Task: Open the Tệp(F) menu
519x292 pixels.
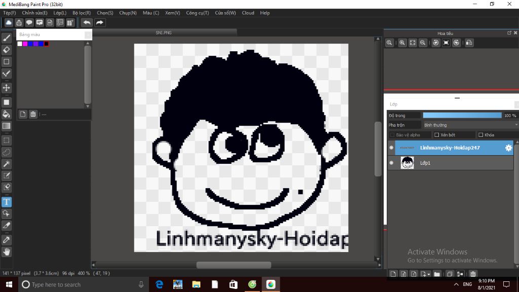Action: 10,13
